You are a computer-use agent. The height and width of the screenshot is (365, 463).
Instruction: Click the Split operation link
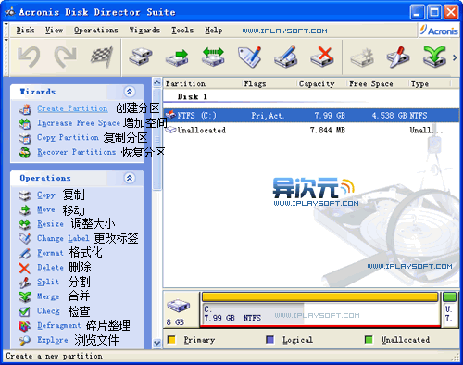tap(48, 282)
